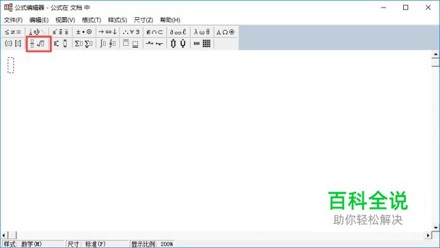Maximize the Equation Editor window
440x248 pixels.
[x=406, y=8]
